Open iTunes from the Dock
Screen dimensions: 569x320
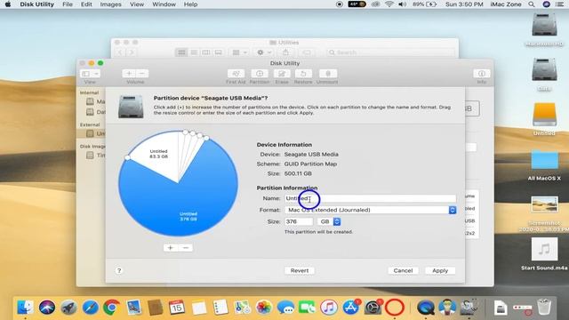[329, 308]
